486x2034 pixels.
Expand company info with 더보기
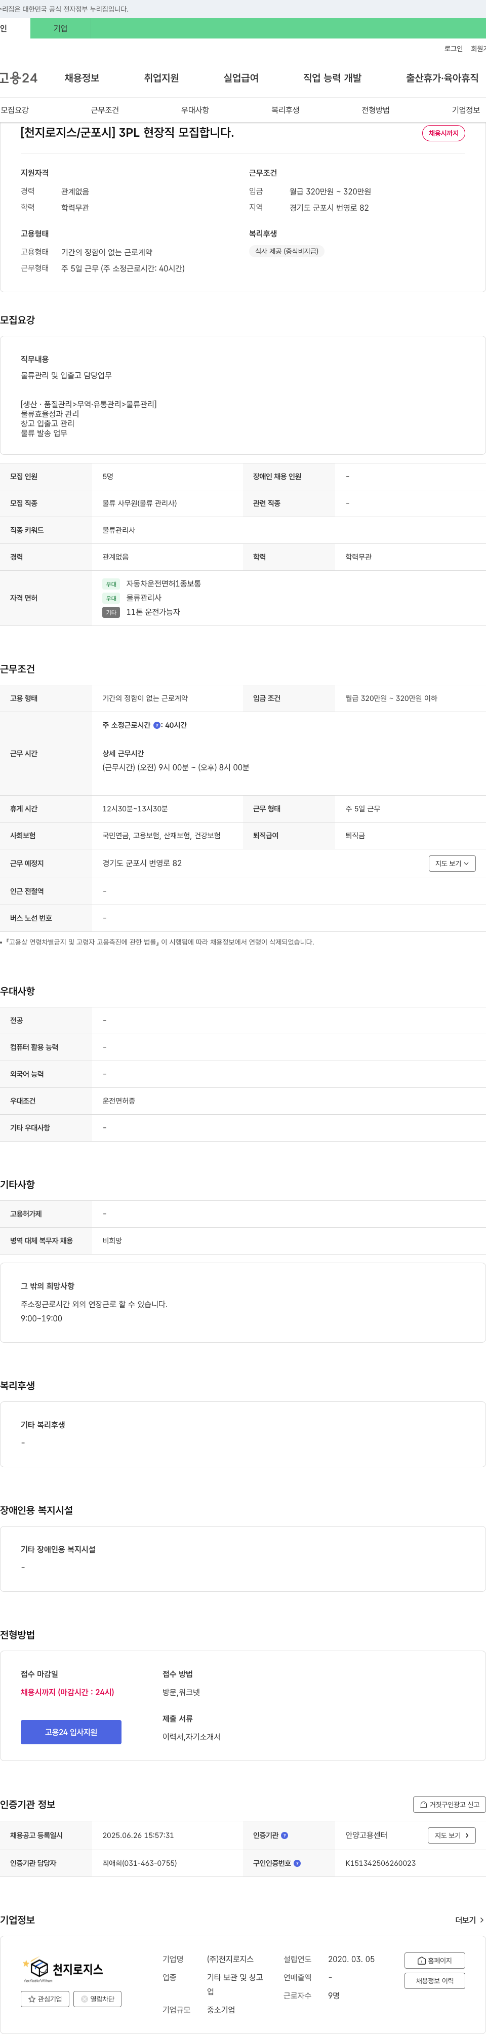click(469, 1920)
